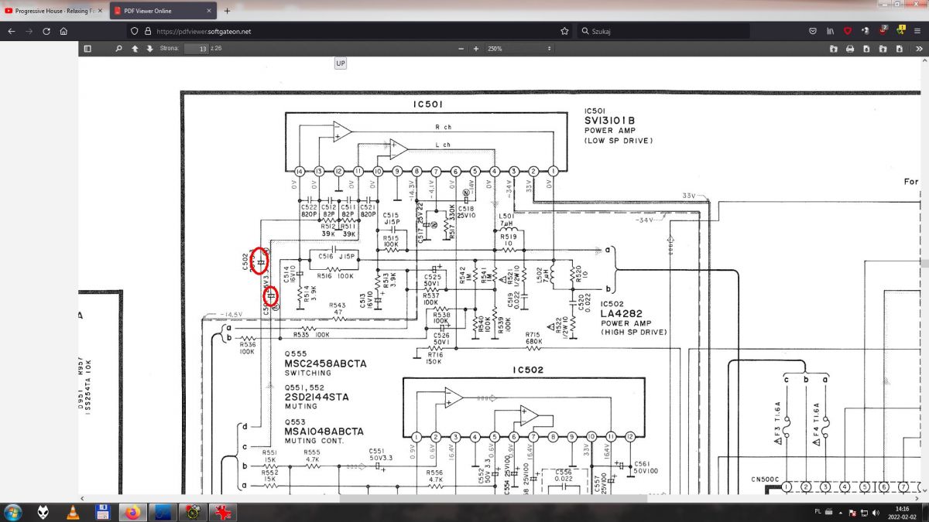Screen dimensions: 929x522
Task: Expand more tools with the double-chevron
Action: (x=920, y=48)
